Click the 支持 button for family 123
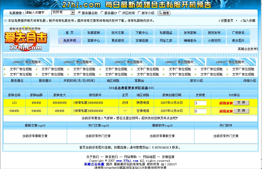This screenshot has height=169, width=262. pyautogui.click(x=241, y=103)
